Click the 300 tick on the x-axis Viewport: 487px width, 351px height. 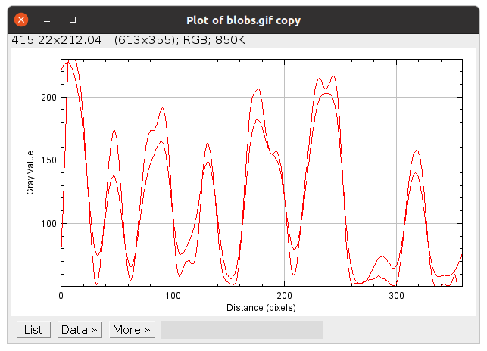coord(395,297)
